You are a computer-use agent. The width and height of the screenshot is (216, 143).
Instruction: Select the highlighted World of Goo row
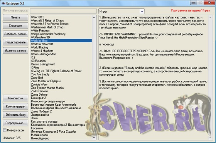click(x=61, y=41)
